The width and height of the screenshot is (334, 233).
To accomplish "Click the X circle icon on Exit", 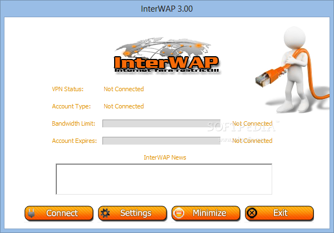I will point(252,213).
